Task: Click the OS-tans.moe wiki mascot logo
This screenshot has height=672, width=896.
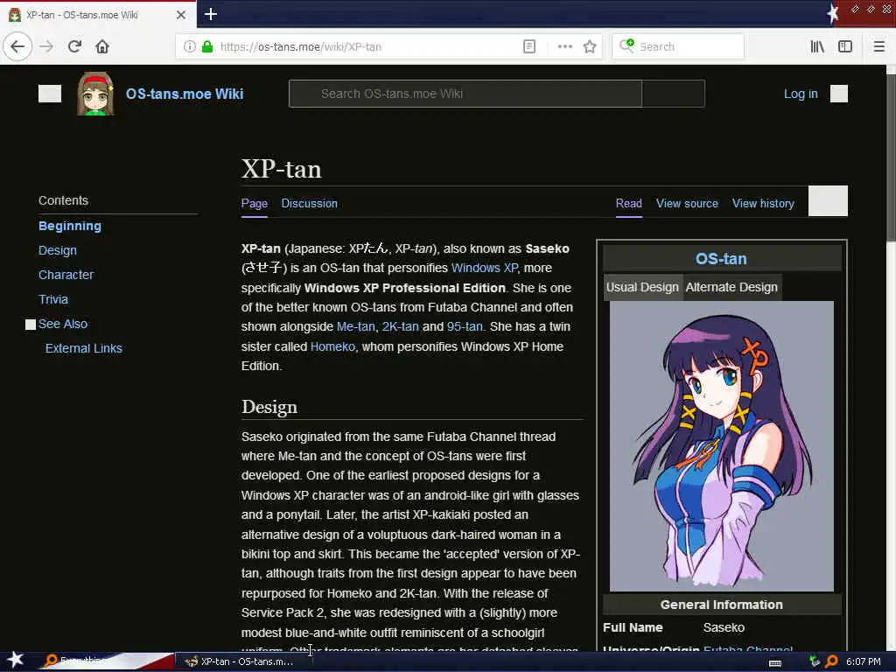Action: 95,94
